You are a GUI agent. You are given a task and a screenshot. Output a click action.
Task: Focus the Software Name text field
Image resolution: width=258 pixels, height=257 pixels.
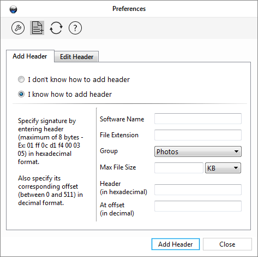[x=198, y=119]
